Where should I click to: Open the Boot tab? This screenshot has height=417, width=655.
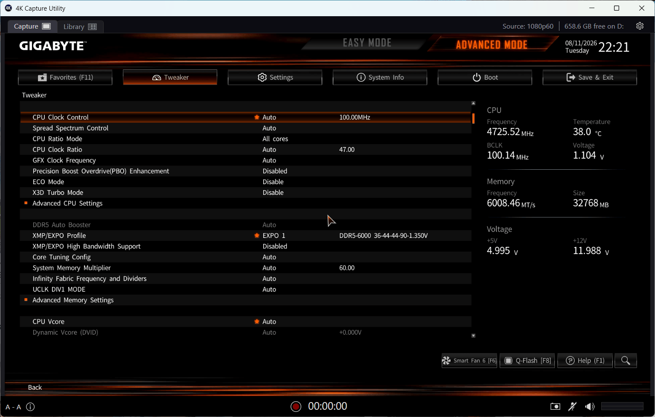point(485,77)
